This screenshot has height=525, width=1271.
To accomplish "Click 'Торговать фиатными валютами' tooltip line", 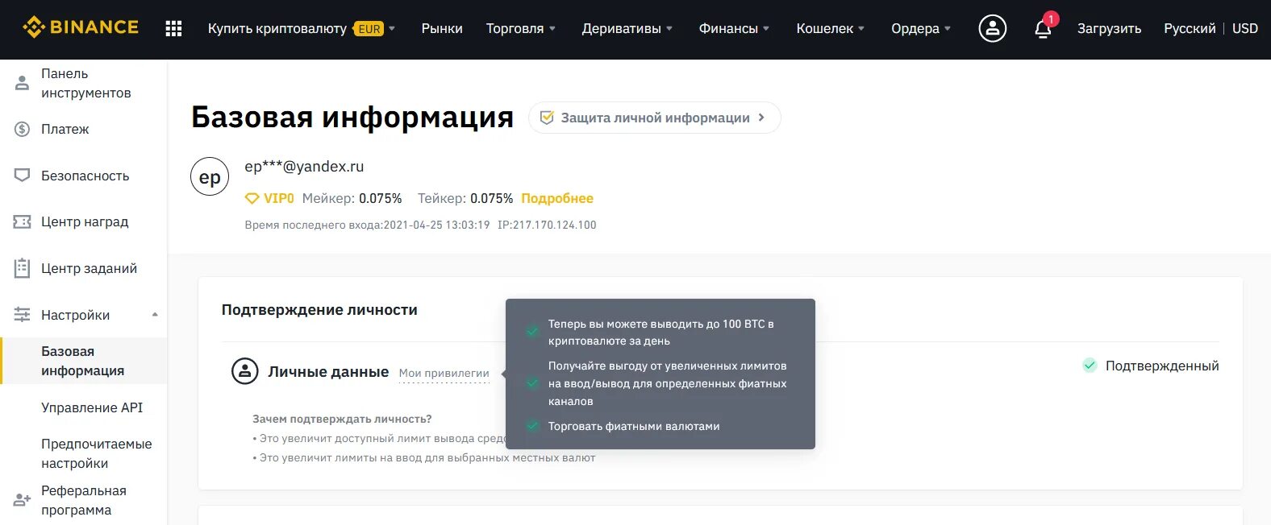I will tap(634, 426).
